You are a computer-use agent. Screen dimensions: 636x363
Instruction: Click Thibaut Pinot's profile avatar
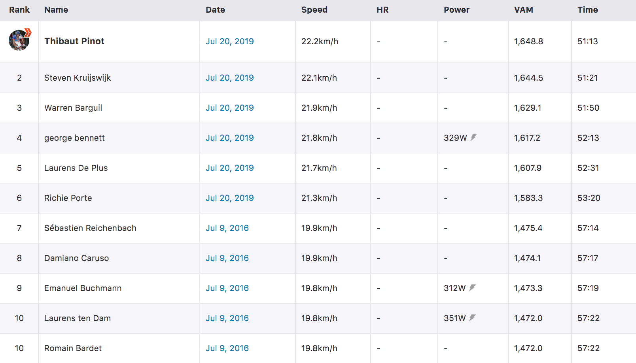19,40
